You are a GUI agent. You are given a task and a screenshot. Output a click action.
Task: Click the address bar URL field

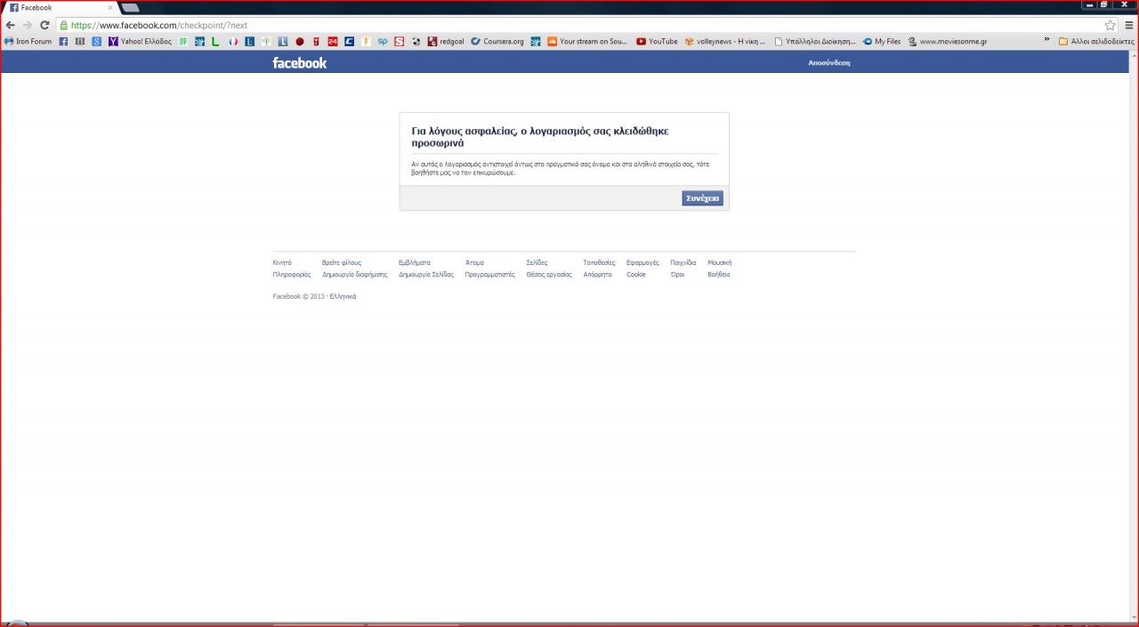[x=578, y=26]
